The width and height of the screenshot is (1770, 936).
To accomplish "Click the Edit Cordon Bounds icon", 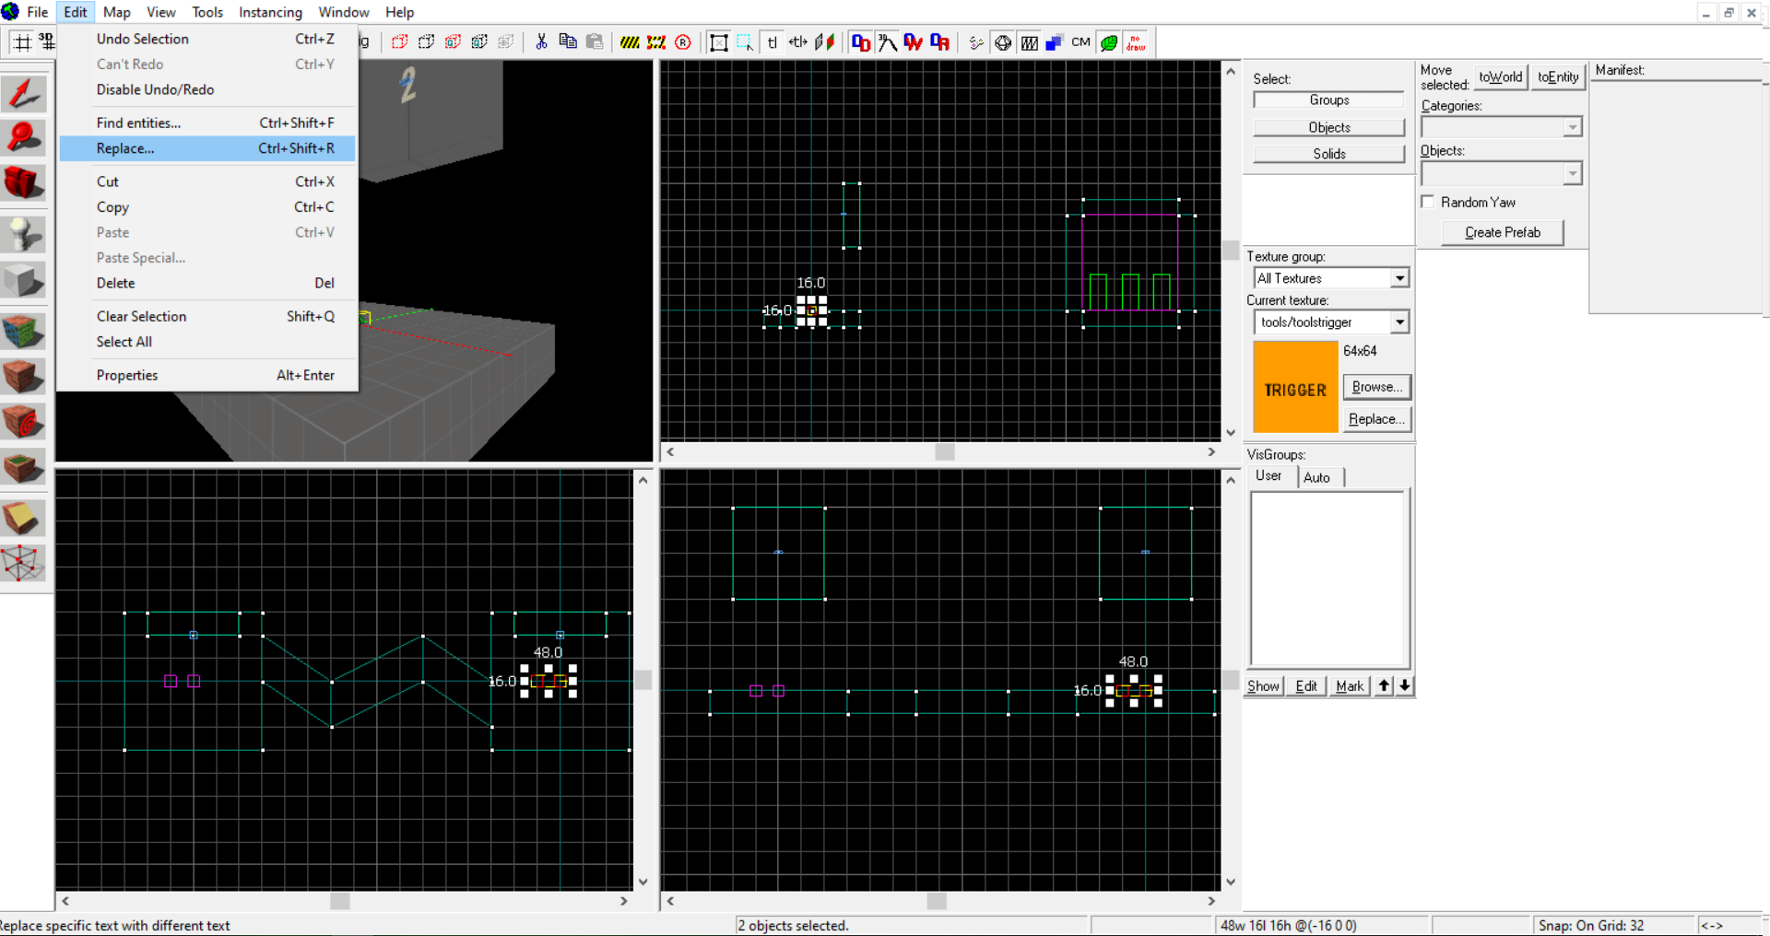I will (656, 42).
